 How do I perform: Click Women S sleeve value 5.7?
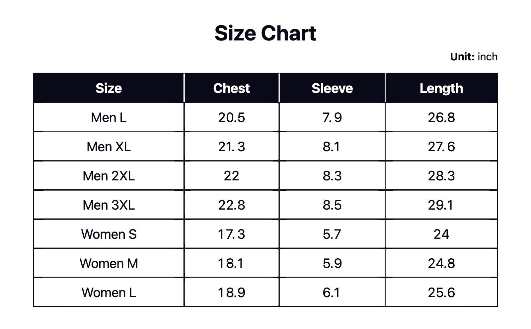click(x=332, y=234)
